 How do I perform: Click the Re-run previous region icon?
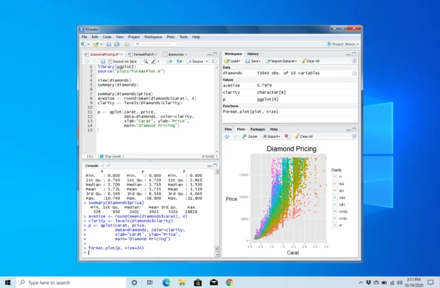click(179, 61)
